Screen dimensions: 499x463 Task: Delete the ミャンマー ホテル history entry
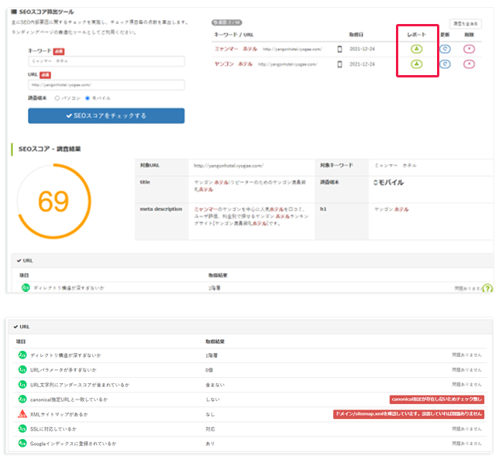click(469, 49)
